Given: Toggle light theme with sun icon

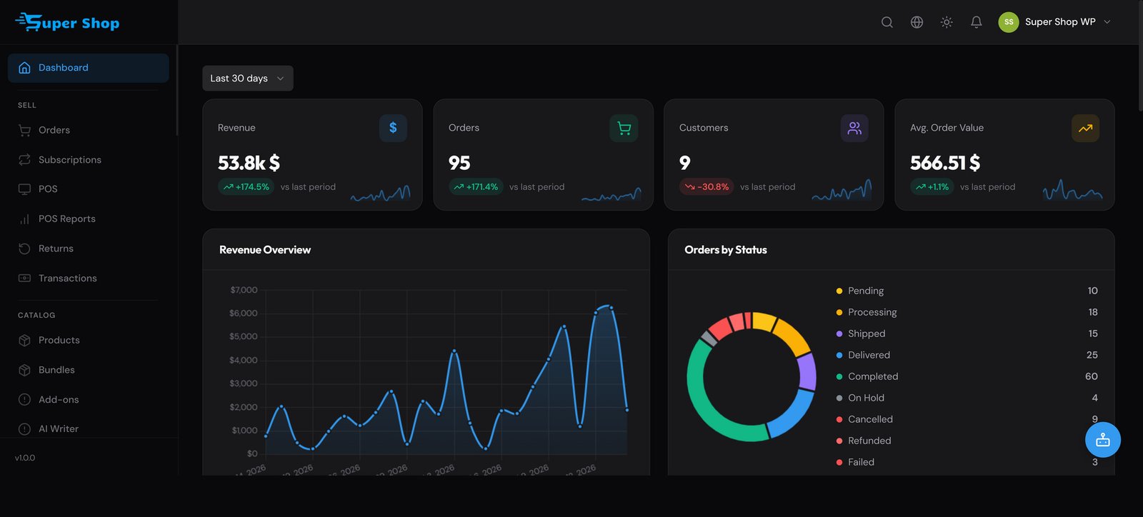Looking at the screenshot, I should tap(947, 22).
